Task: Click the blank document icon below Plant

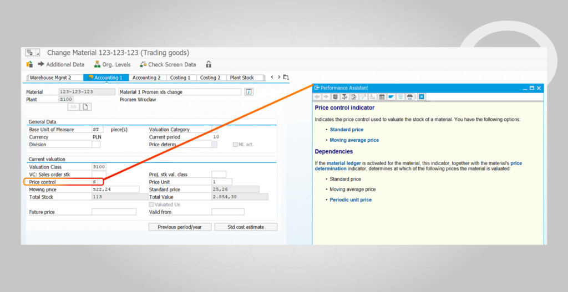Action: (x=86, y=107)
